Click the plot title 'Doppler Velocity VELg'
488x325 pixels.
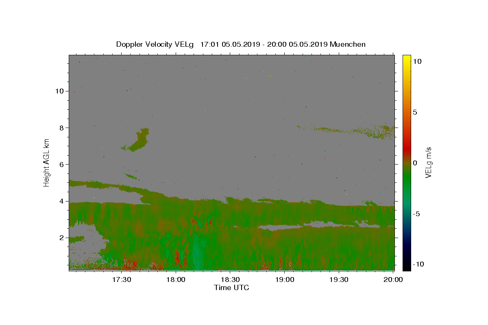(156, 44)
